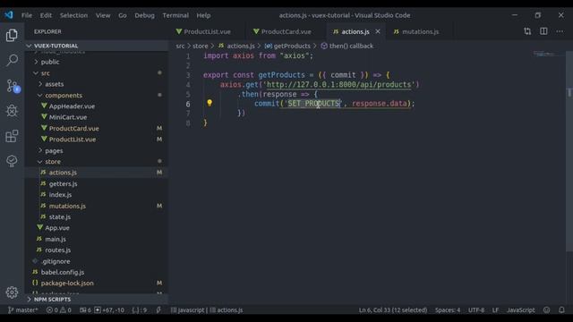Open the Go menu
This screenshot has width=573, height=322.
pyautogui.click(x=123, y=15)
